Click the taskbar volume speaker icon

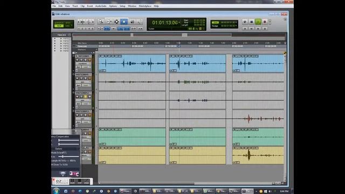tap(270, 191)
